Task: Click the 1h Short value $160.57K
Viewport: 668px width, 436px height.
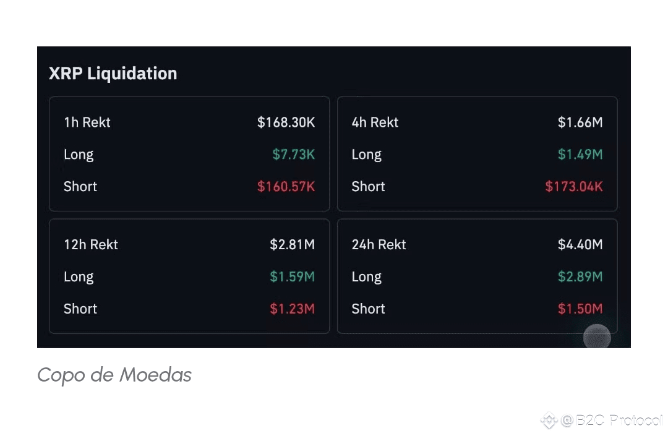Action: coord(286,187)
